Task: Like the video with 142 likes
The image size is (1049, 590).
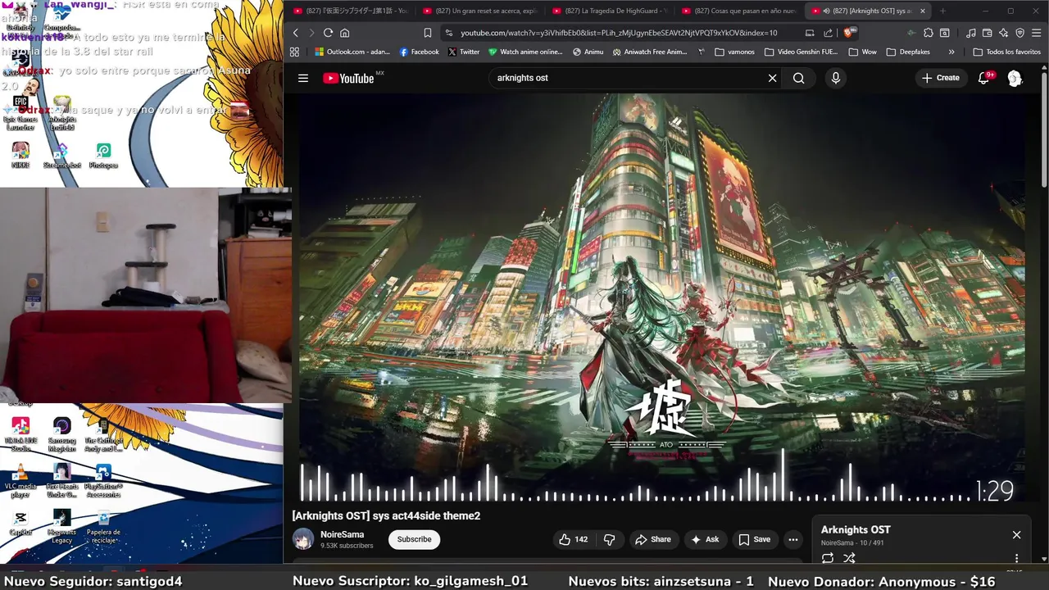Action: (573, 539)
